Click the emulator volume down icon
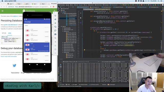164x92 pixels. pos(55,23)
